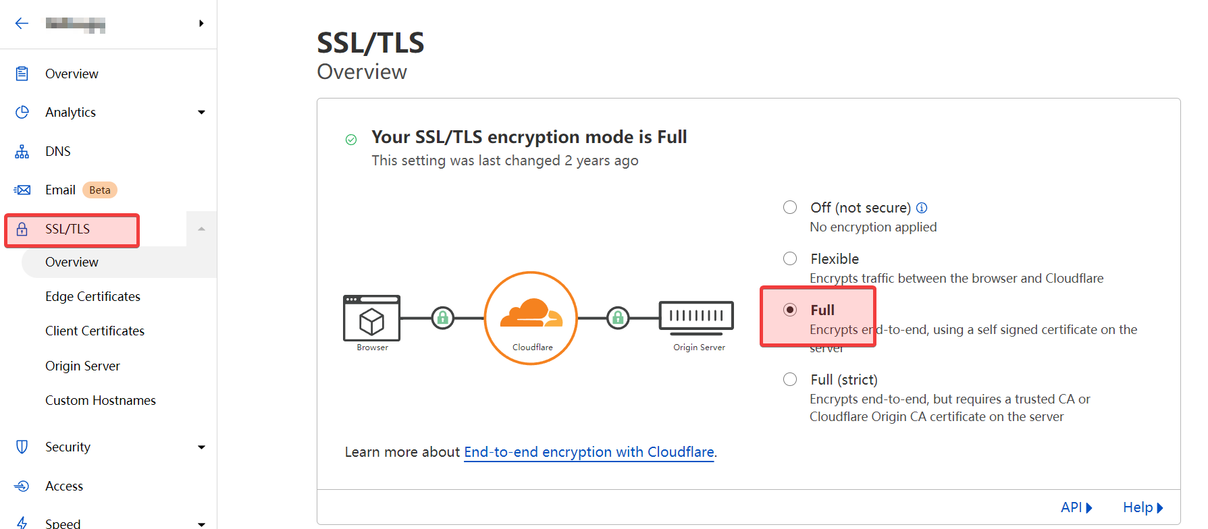The image size is (1208, 529).
Task: Click the Access sidebar icon
Action: (22, 486)
